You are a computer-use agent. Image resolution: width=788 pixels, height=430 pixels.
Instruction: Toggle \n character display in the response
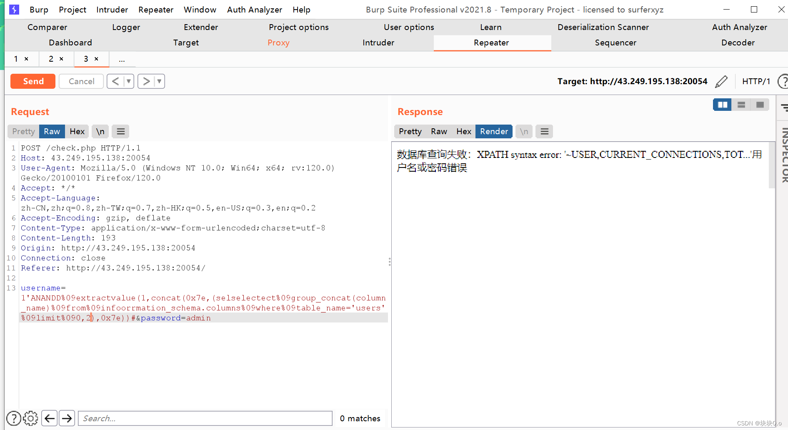coord(524,131)
